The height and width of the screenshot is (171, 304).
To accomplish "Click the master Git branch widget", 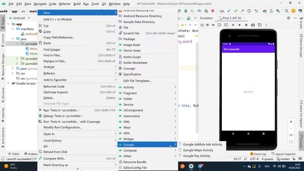I will (283, 159).
